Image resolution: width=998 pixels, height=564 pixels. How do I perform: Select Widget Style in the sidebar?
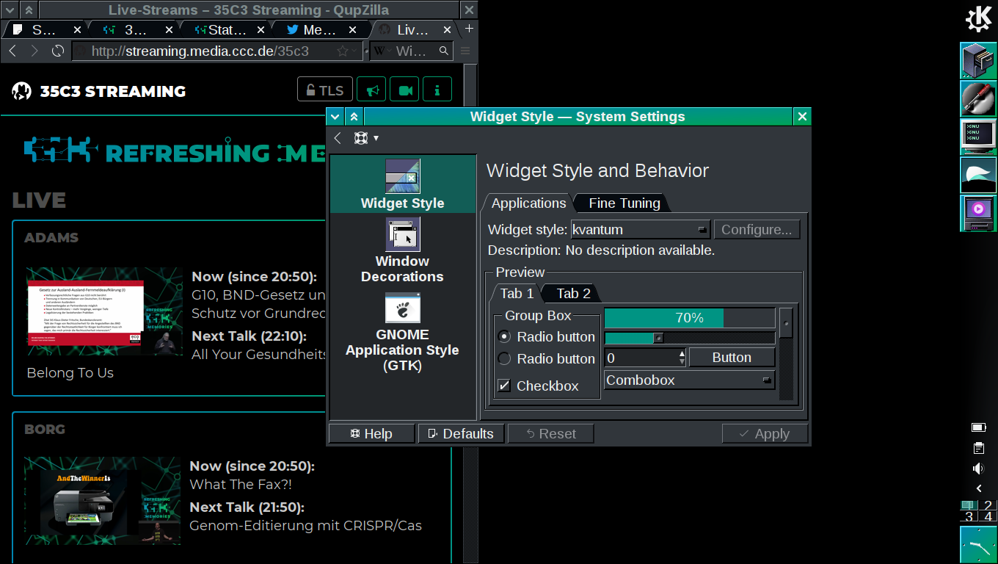click(x=403, y=184)
